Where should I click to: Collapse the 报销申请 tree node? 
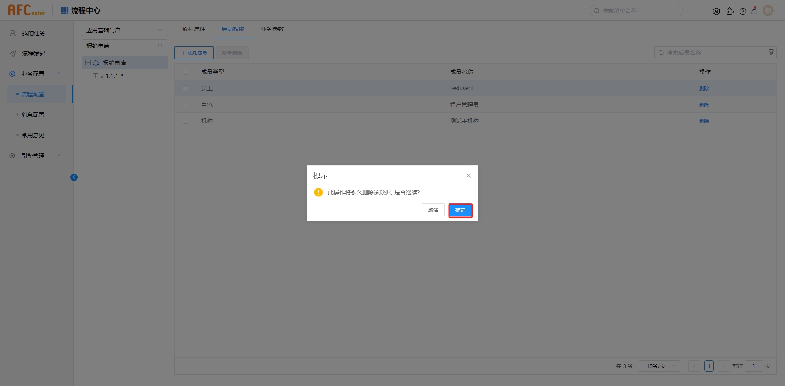[x=88, y=63]
